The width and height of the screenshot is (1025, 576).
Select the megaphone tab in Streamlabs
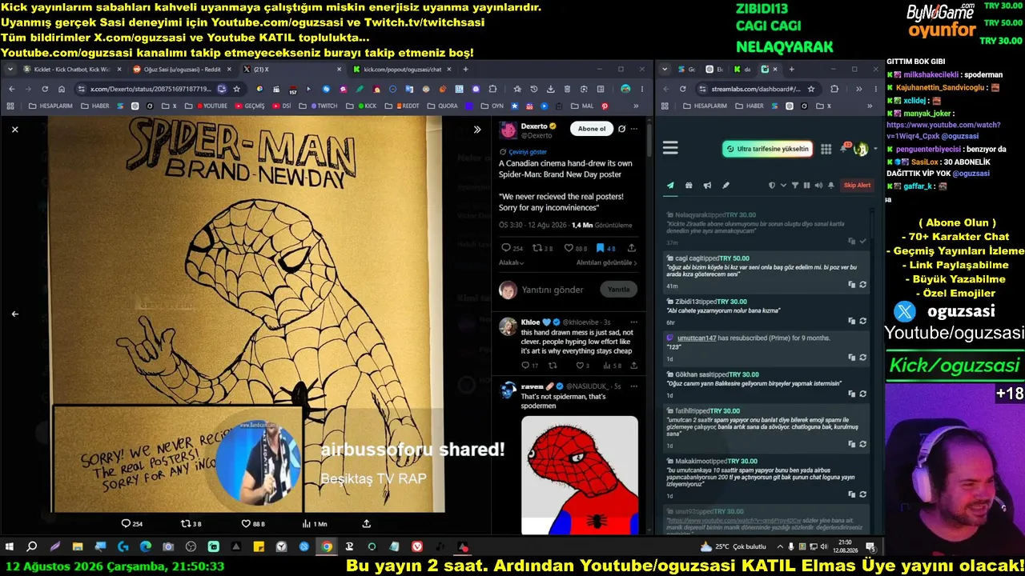pyautogui.click(x=707, y=186)
